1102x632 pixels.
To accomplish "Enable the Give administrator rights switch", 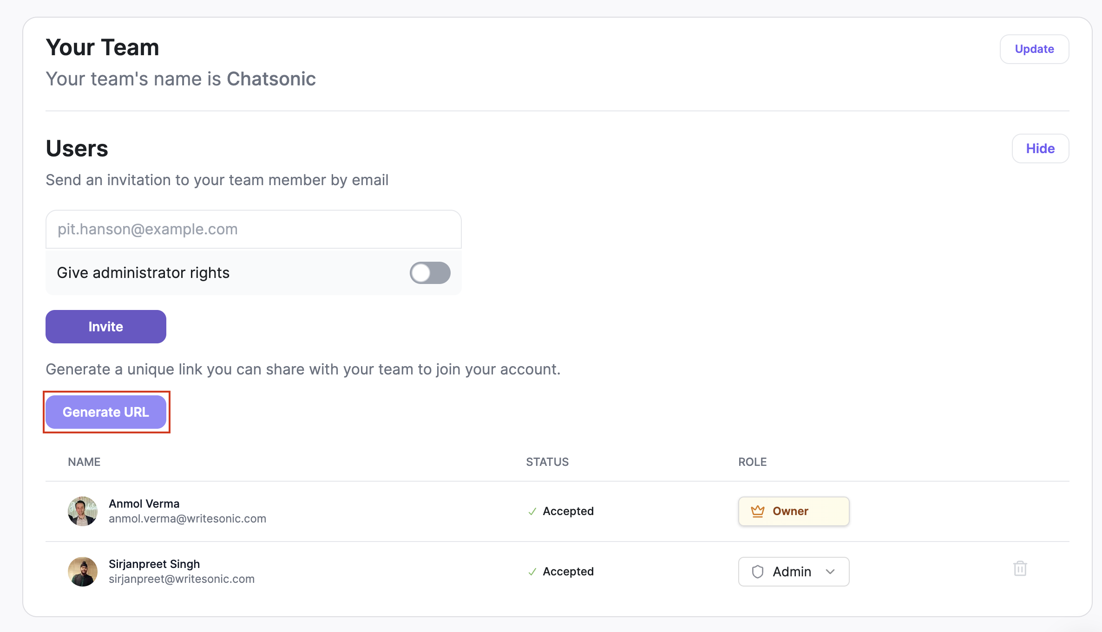I will coord(430,273).
